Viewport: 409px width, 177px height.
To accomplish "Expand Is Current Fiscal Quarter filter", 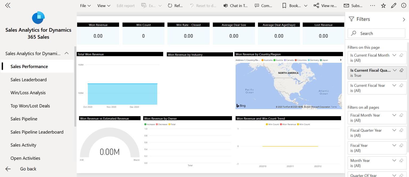I will pos(395,70).
